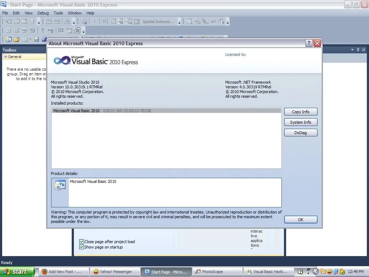
Task: Switch to Add New Post taskbar window
Action: pyautogui.click(x=64, y=272)
